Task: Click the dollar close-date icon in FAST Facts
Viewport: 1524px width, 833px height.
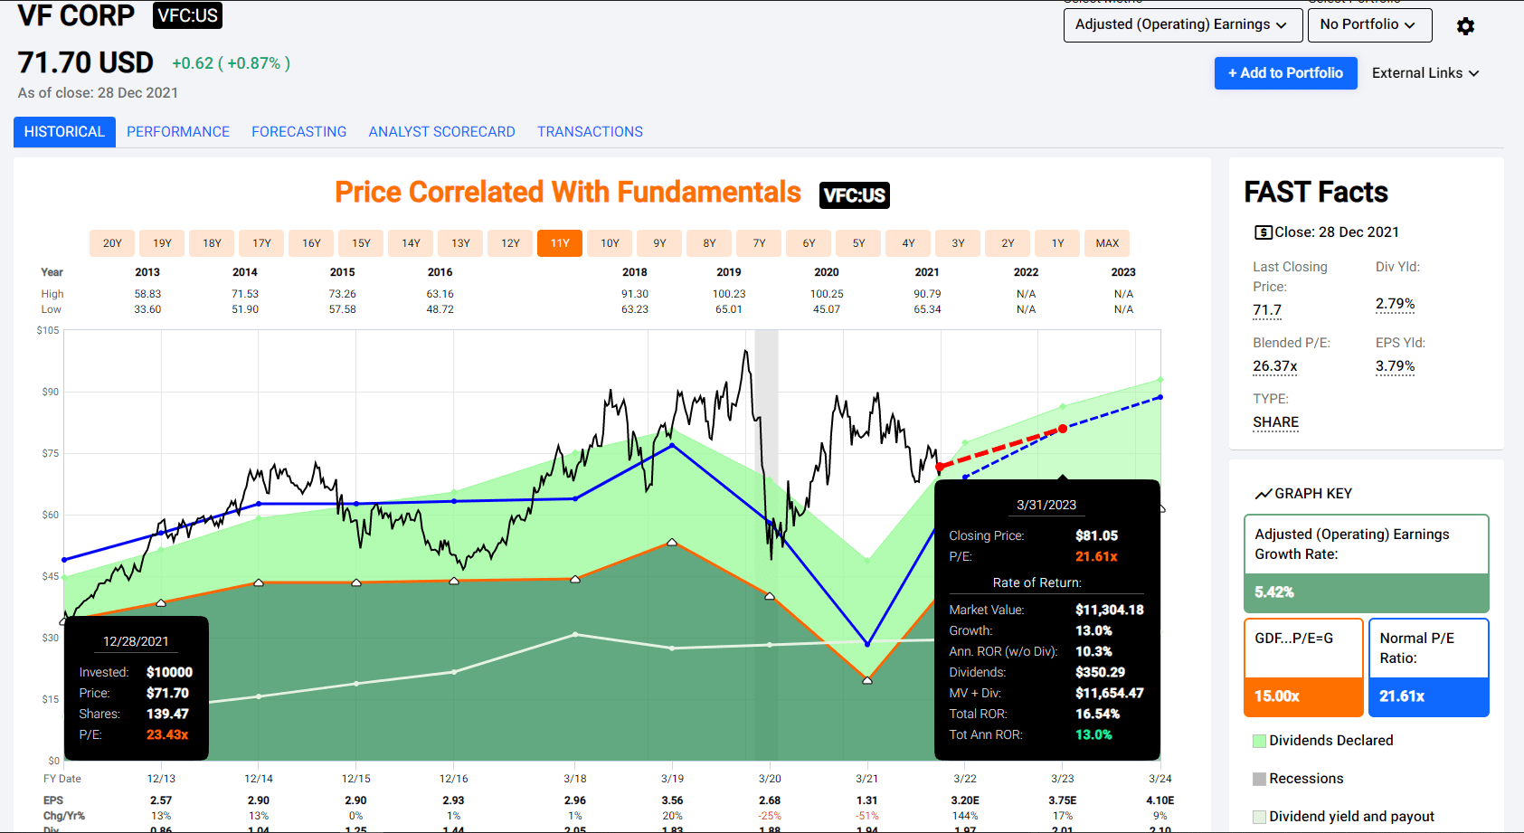Action: (x=1263, y=232)
